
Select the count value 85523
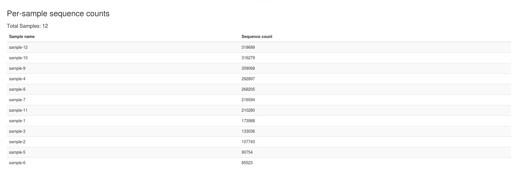pos(247,163)
